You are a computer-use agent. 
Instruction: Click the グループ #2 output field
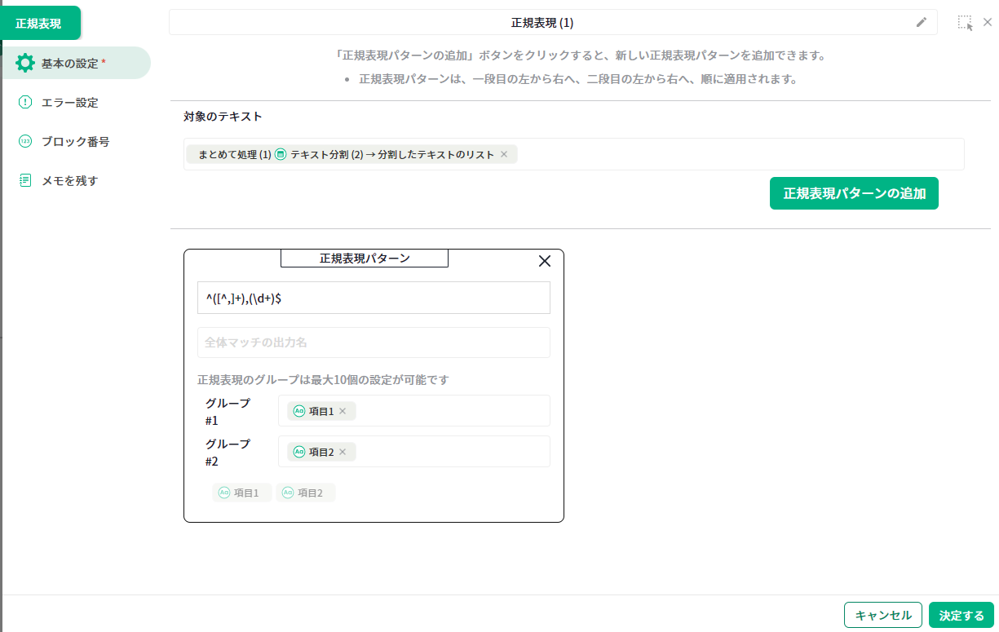[x=453, y=452]
